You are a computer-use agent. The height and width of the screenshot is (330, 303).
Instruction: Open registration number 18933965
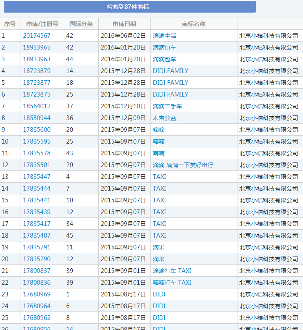37,47
